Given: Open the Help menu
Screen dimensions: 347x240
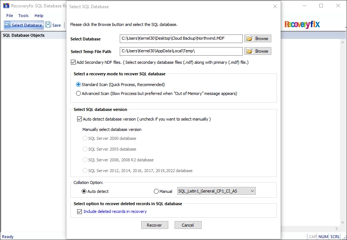Looking at the screenshot, I should [39, 16].
